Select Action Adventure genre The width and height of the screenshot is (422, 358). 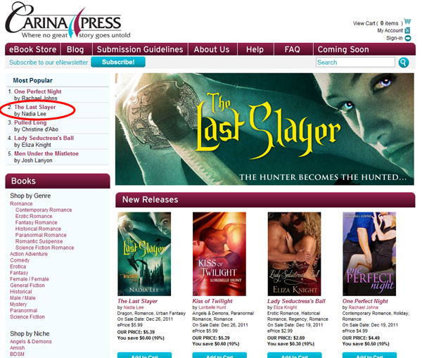(x=29, y=254)
